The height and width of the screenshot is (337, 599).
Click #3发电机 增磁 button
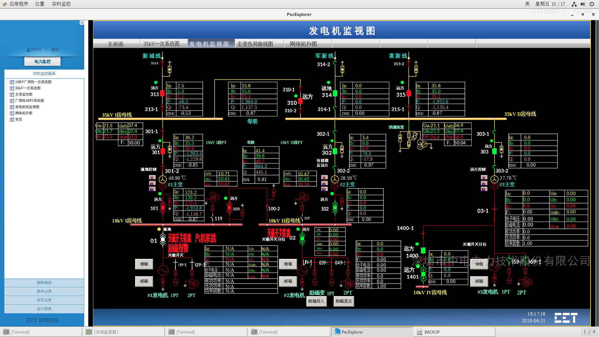(x=479, y=264)
